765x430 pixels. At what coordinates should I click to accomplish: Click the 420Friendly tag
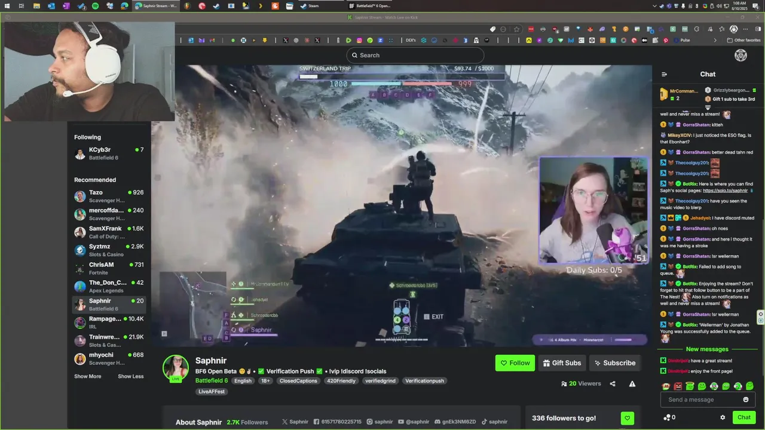coord(341,381)
